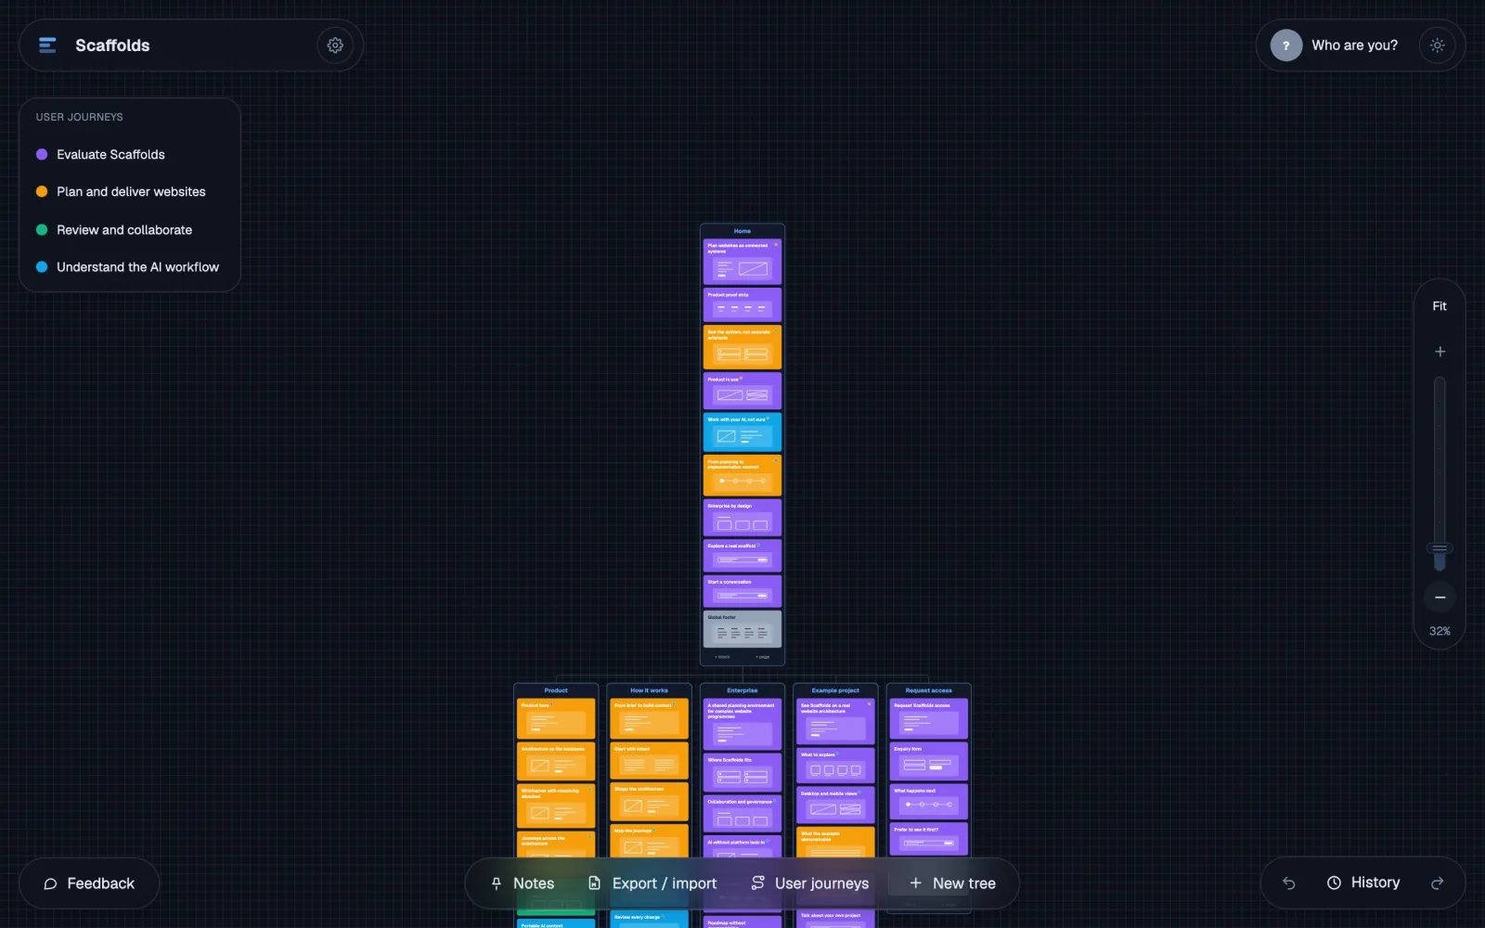Click '+ block' under Home page
1485x928 pixels.
pyautogui.click(x=722, y=657)
